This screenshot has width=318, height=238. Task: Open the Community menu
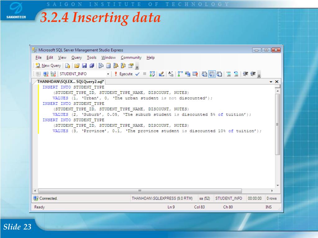pos(131,57)
